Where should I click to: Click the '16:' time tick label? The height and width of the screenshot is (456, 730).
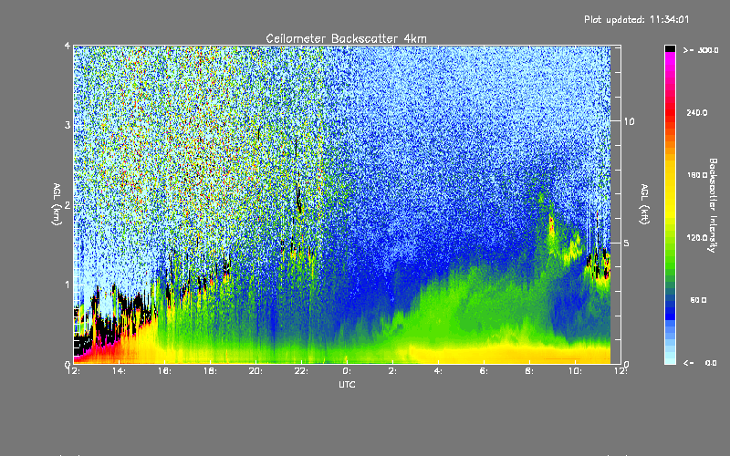click(x=165, y=371)
